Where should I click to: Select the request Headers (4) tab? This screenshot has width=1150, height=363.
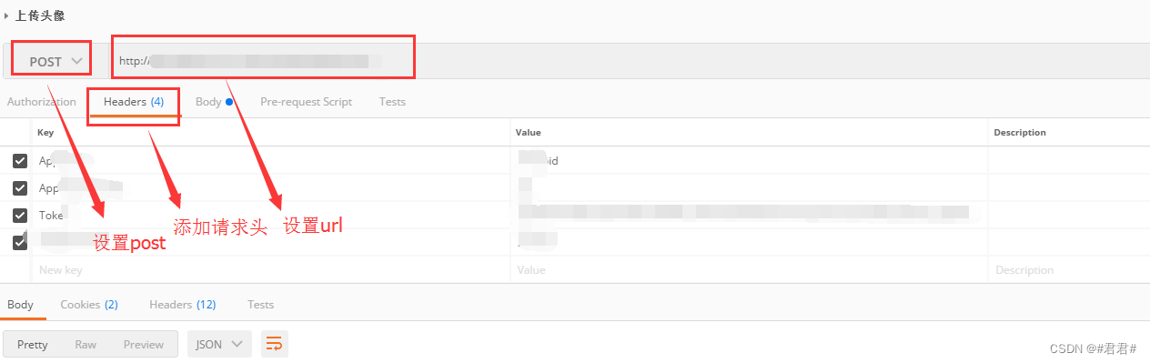click(134, 102)
